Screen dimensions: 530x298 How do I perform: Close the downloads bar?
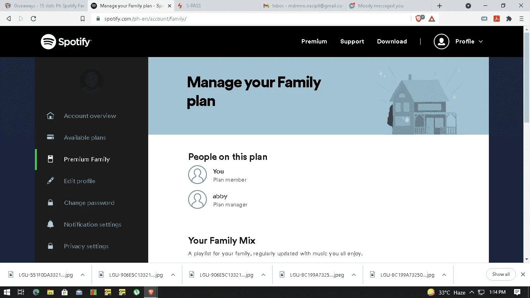coord(523,274)
